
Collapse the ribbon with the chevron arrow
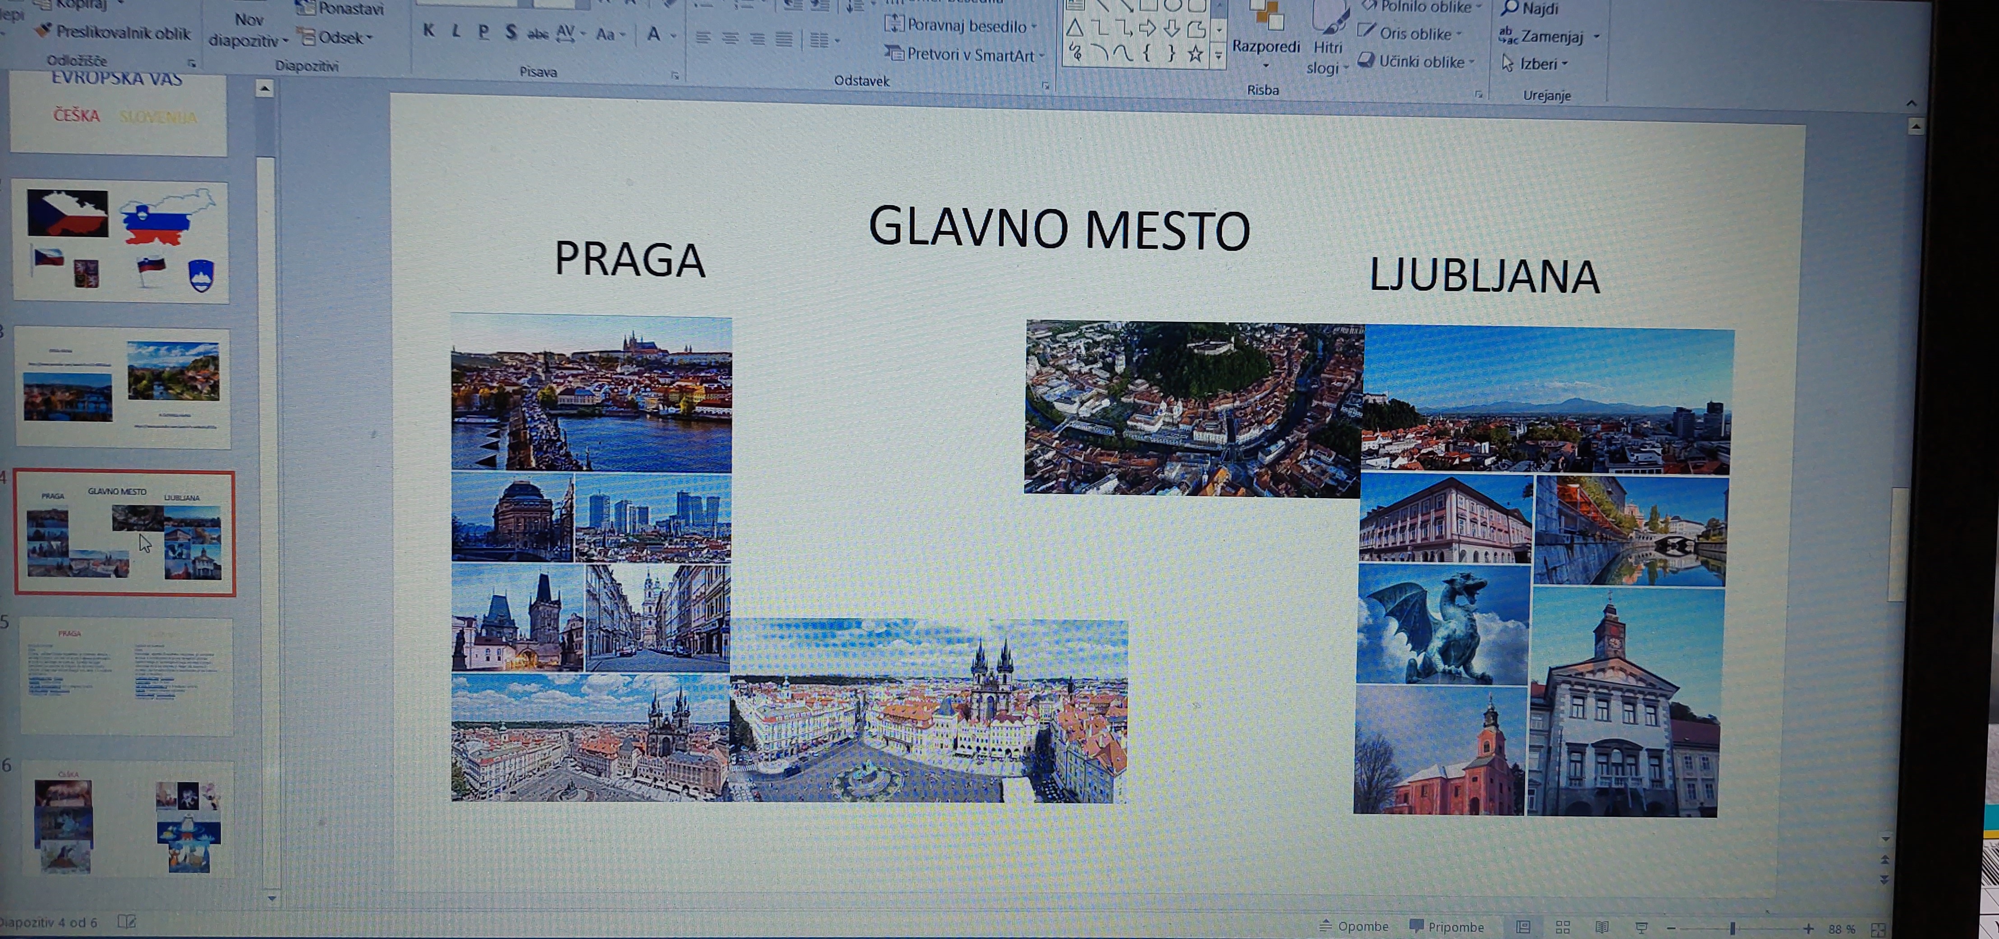(x=1912, y=103)
